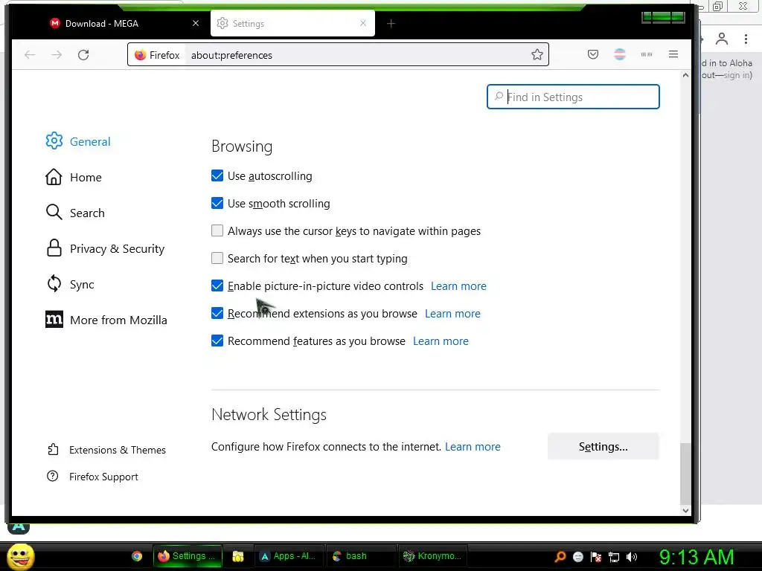Uncheck Recommend extensions as you browse

click(217, 313)
